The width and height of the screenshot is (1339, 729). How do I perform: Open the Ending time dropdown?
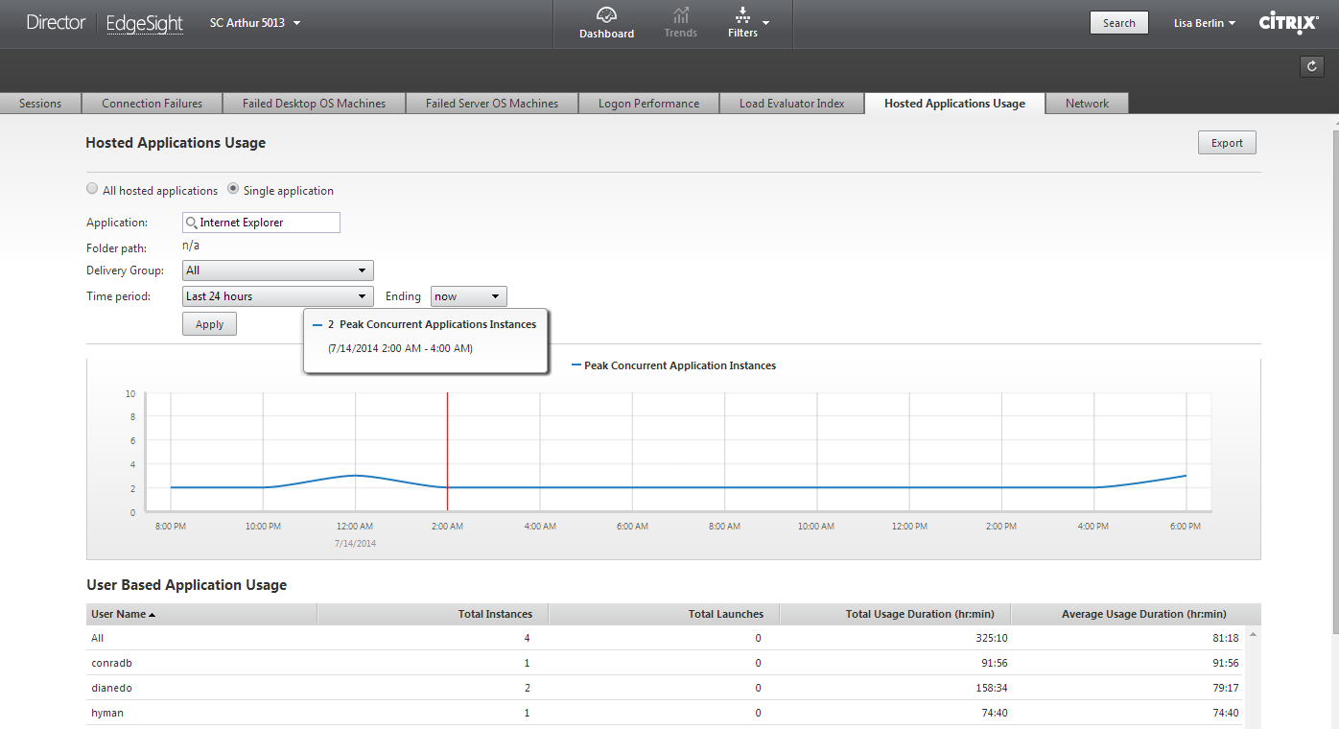click(x=468, y=296)
